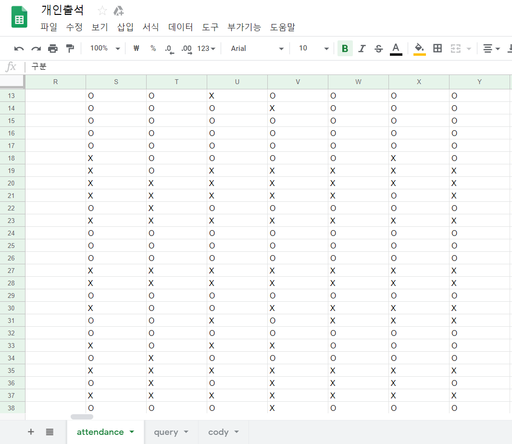Screen dimensions: 512x444
Task: Open the query tab dropdown arrow
Action: [x=186, y=432]
